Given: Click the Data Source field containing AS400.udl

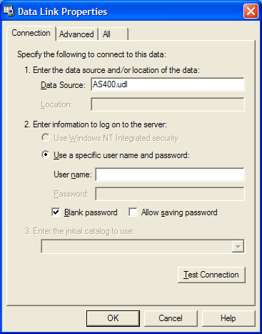Looking at the screenshot, I should pyautogui.click(x=168, y=84).
